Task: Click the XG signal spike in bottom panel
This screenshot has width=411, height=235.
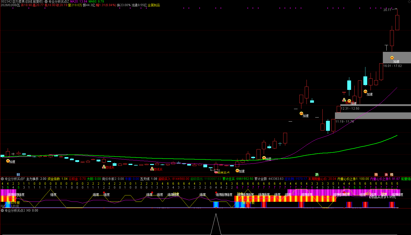Action: (216, 224)
